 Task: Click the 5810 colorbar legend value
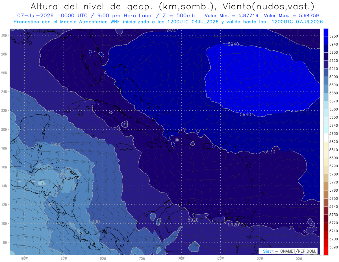click(333, 150)
